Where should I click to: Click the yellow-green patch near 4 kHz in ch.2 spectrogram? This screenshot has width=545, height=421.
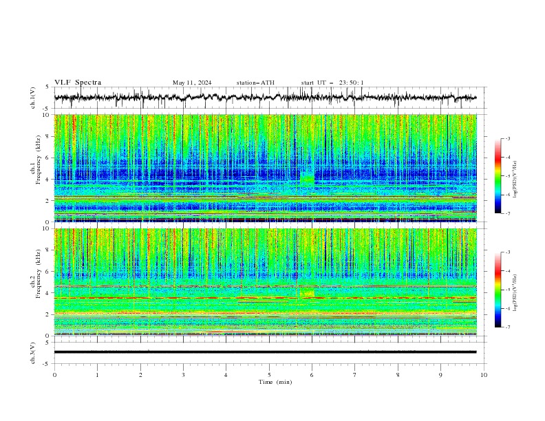pyautogui.click(x=308, y=292)
